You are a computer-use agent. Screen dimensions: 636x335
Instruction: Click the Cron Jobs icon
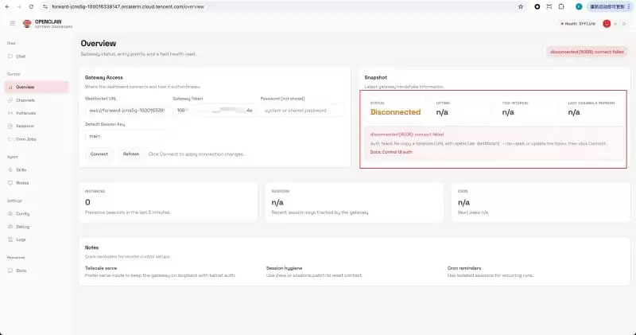coord(10,139)
